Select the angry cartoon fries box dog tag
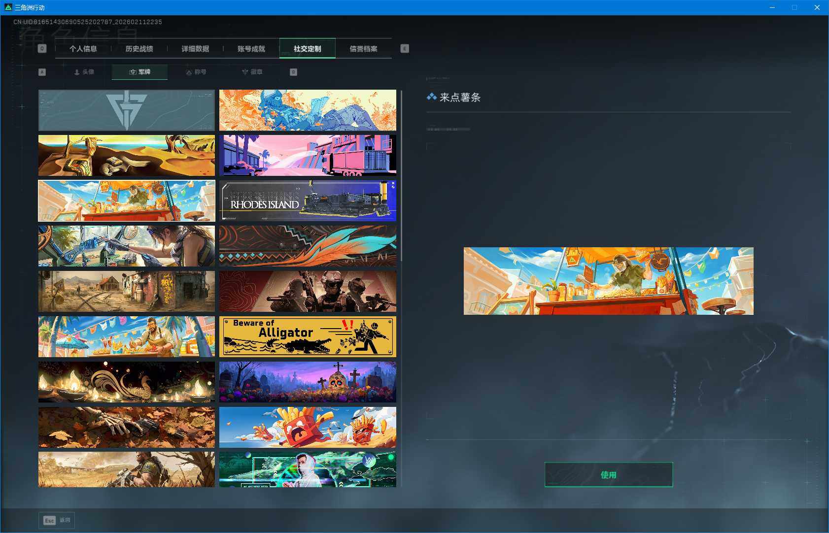 point(308,428)
